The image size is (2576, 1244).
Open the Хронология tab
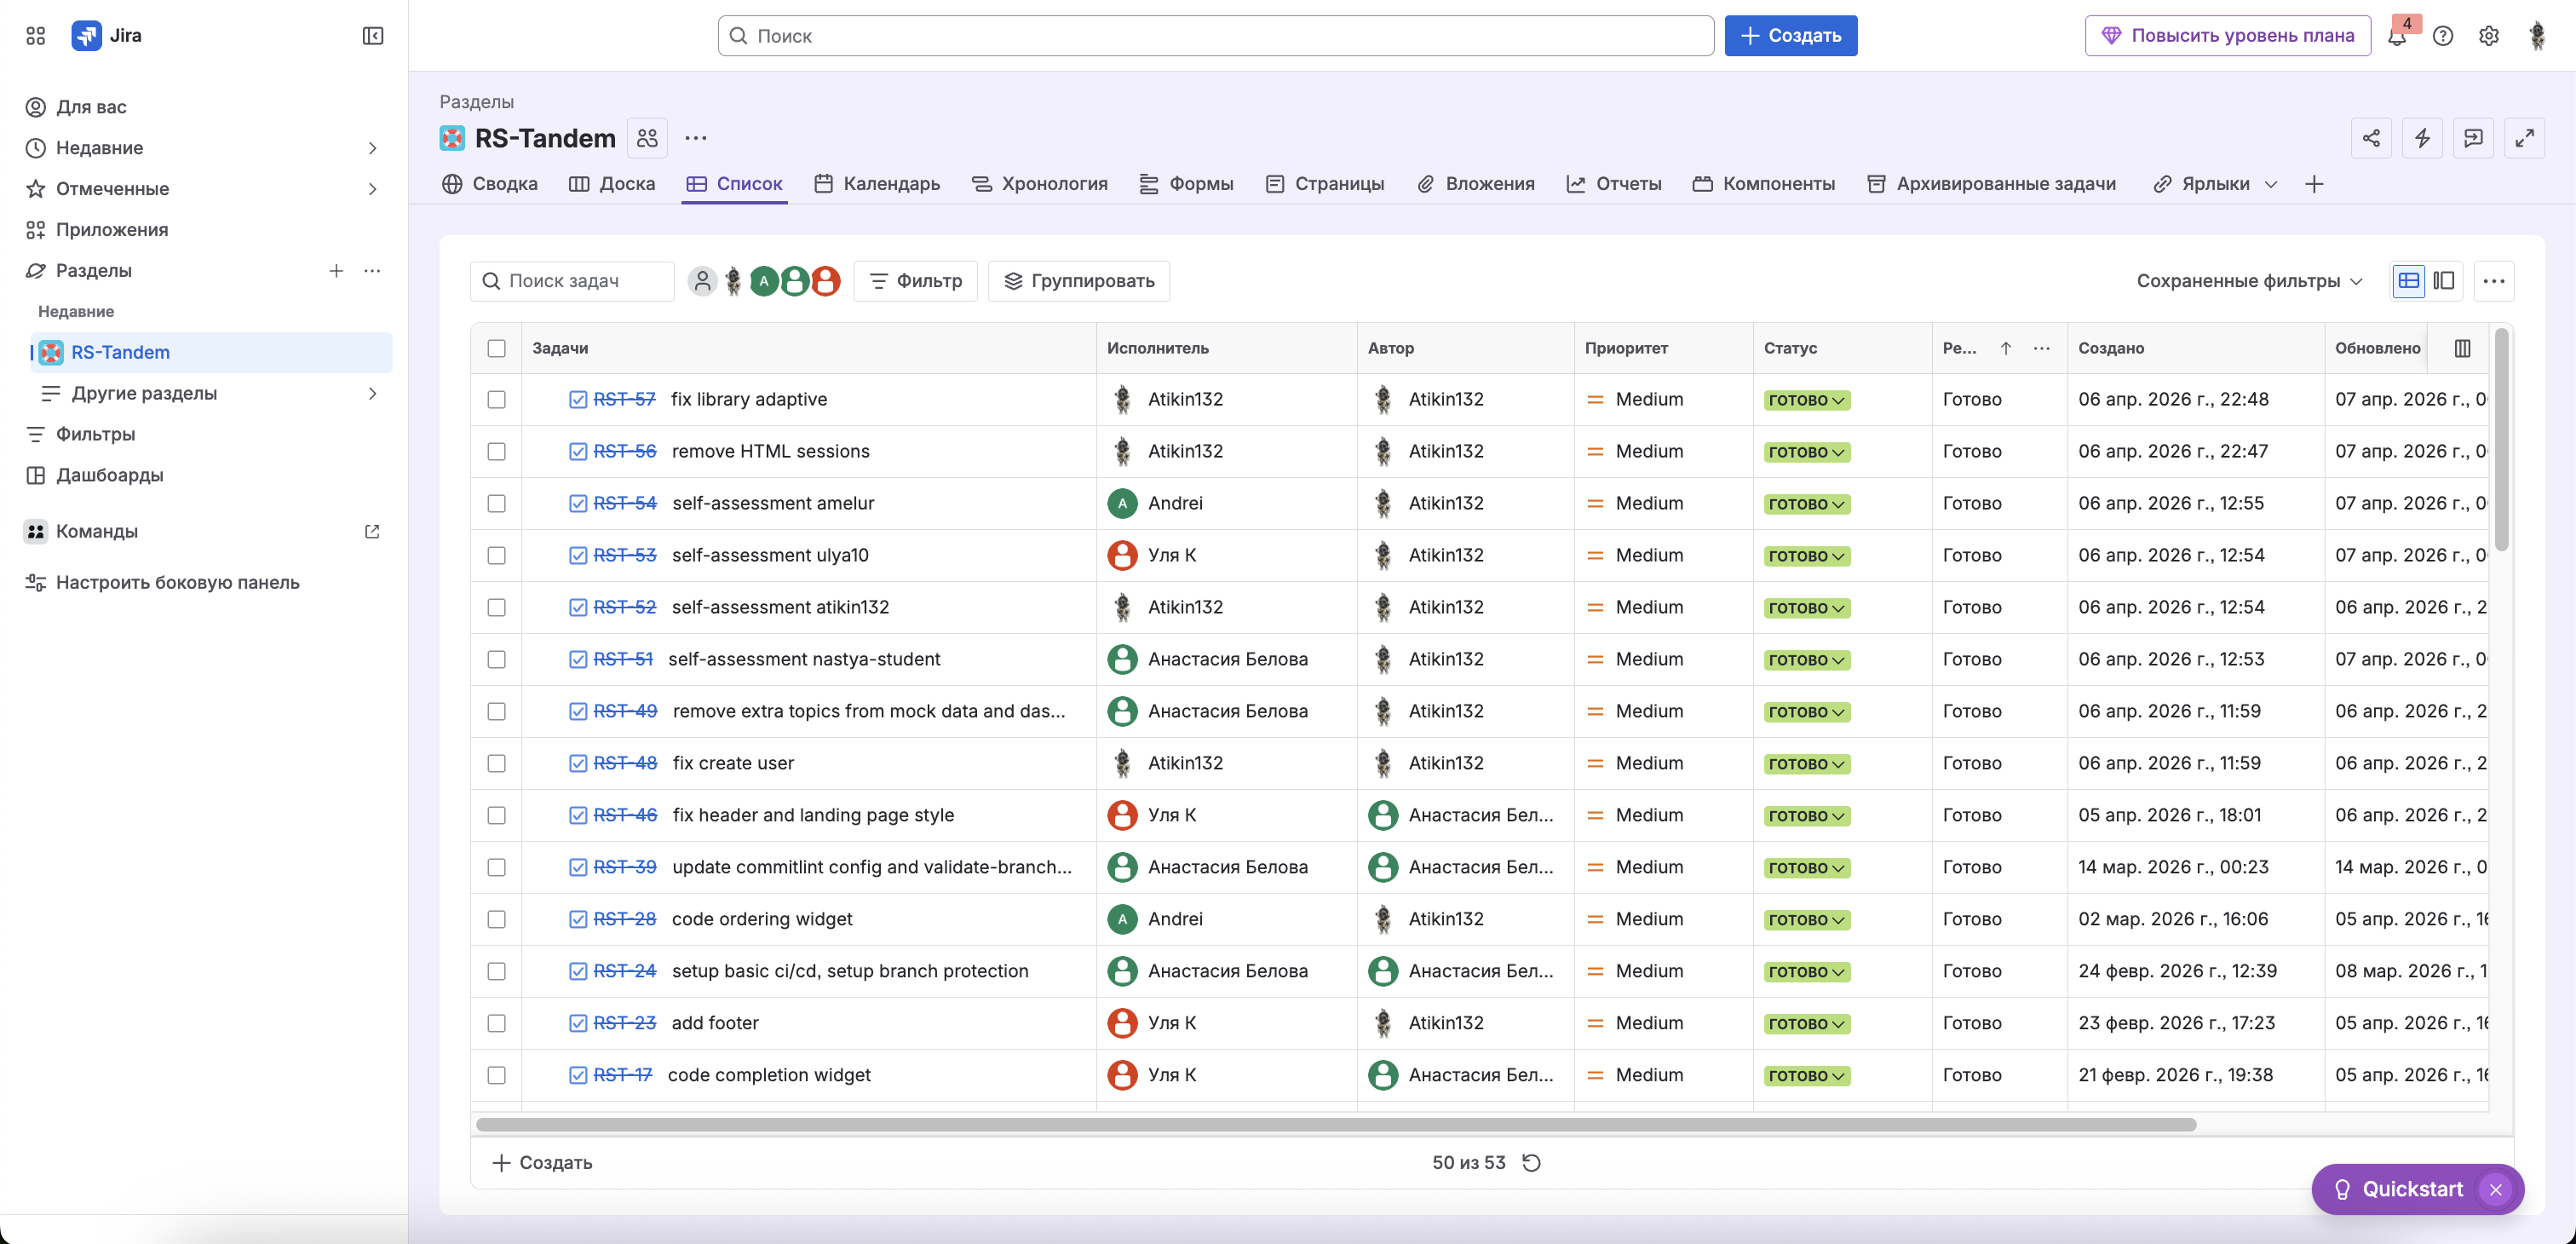click(x=1040, y=184)
